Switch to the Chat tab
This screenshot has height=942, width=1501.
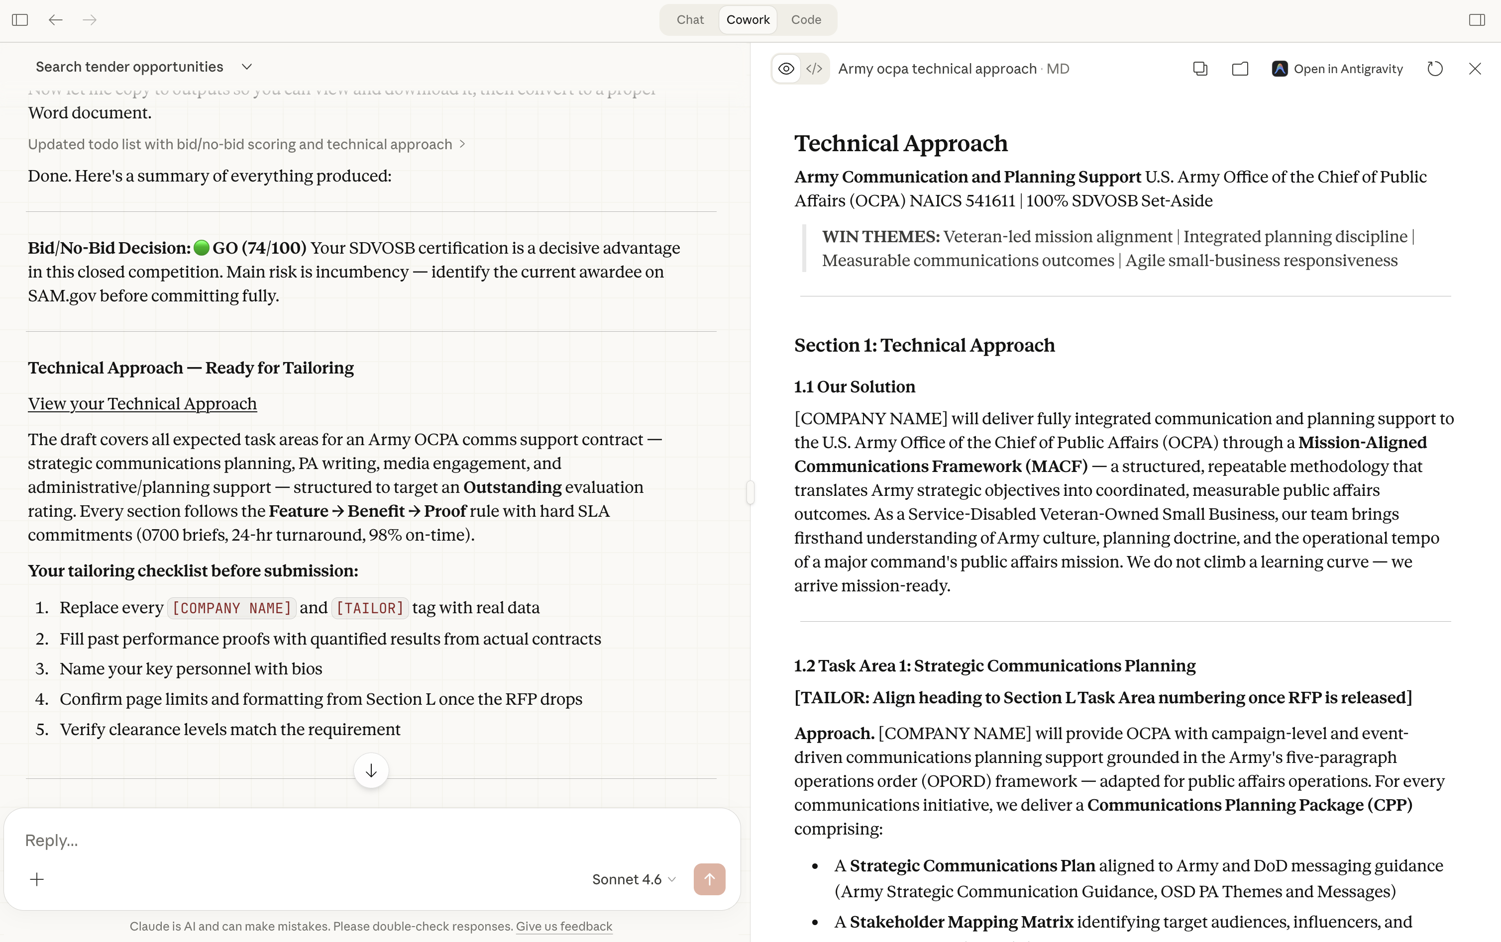[690, 20]
